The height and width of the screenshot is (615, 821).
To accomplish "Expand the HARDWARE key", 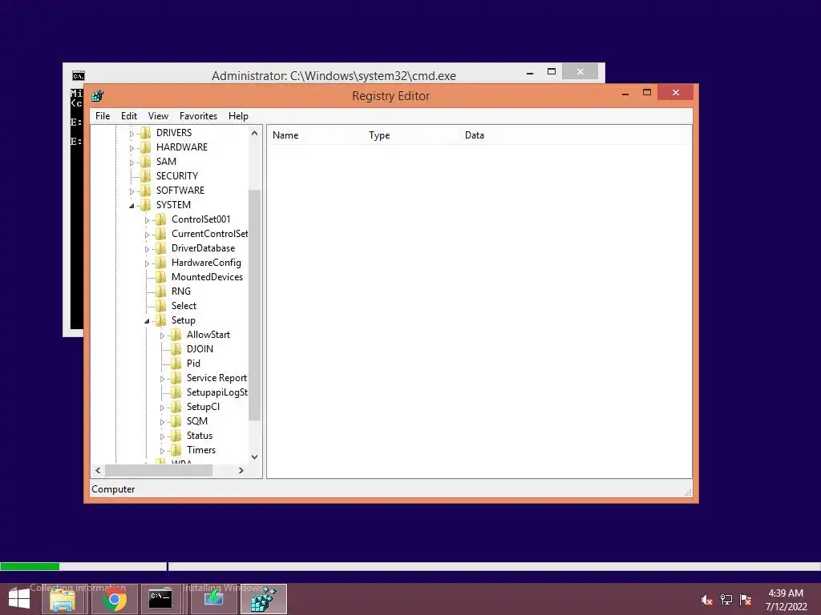I will pyautogui.click(x=132, y=148).
